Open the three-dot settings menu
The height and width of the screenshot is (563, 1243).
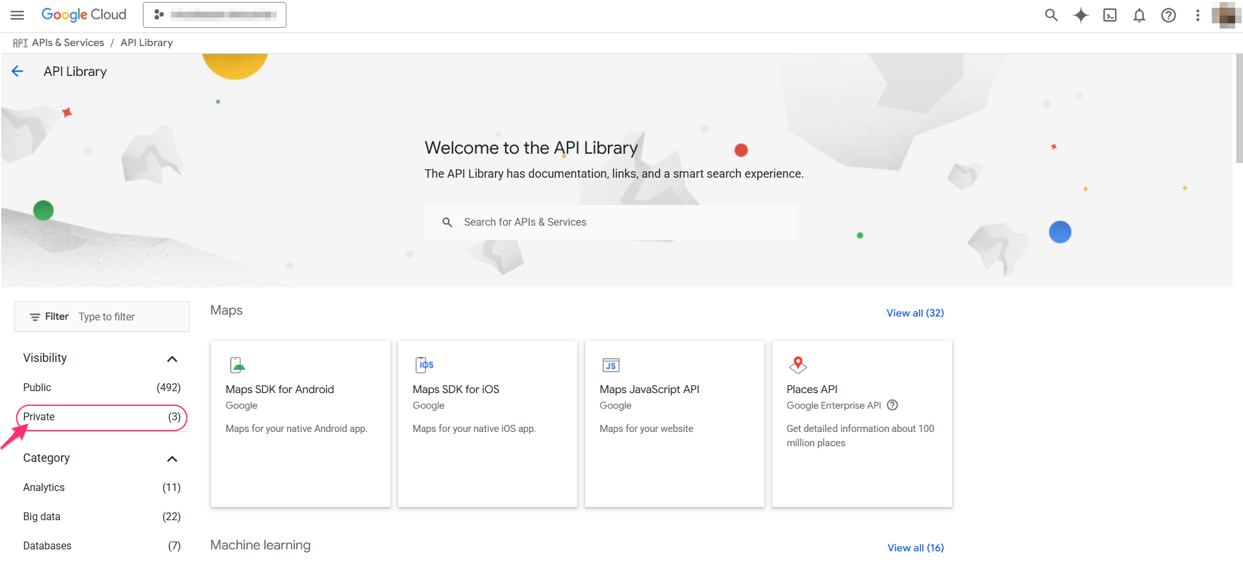[1198, 15]
